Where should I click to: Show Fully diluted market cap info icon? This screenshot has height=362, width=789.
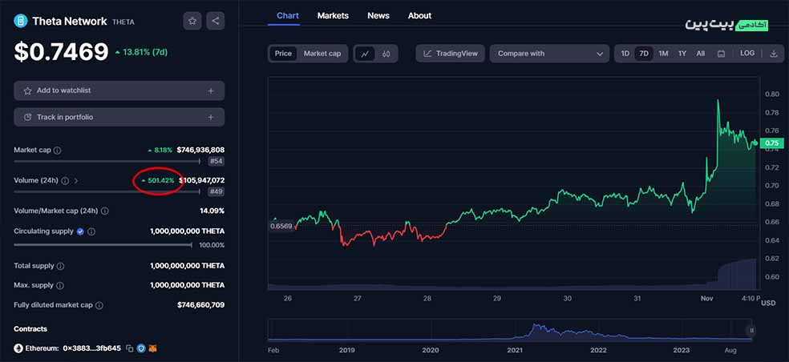coord(99,305)
